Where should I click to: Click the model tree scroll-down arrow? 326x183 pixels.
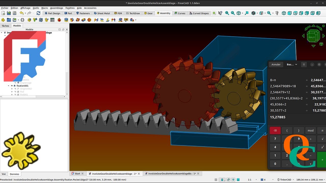(x=67, y=94)
